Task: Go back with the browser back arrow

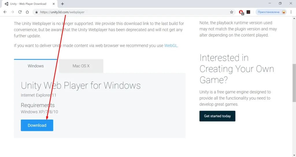Action: coord(5,12)
